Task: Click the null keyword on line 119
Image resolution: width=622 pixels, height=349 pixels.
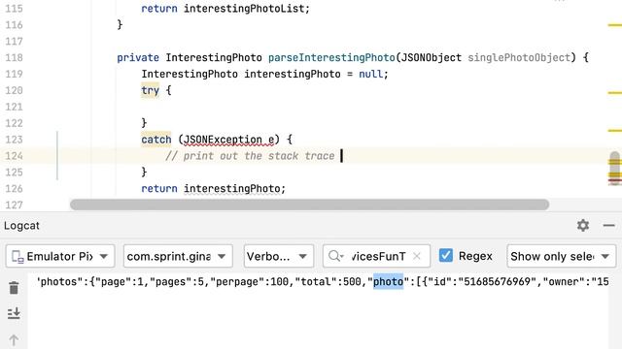Action: pos(370,74)
